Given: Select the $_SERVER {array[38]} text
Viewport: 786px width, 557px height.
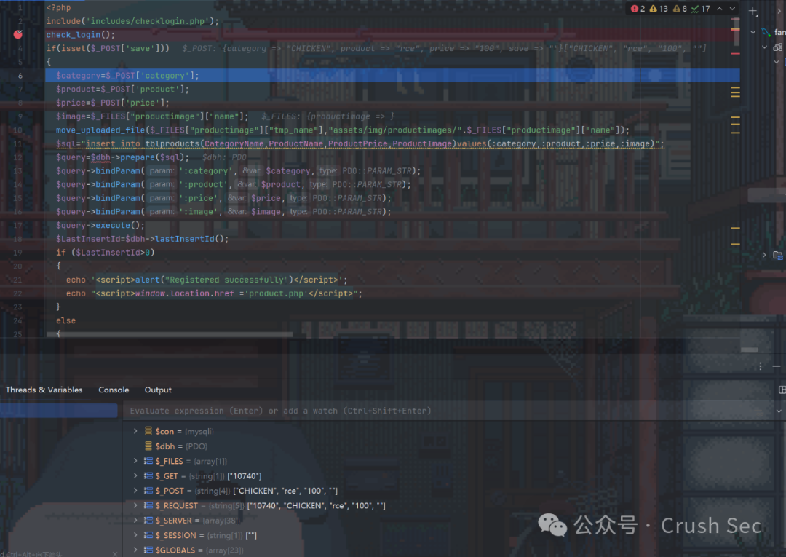Looking at the screenshot, I should [221, 521].
